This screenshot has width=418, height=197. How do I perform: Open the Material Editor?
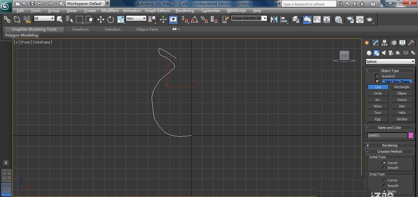click(339, 19)
